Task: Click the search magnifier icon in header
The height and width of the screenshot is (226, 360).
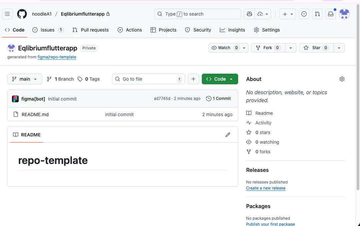Action: tap(160, 14)
